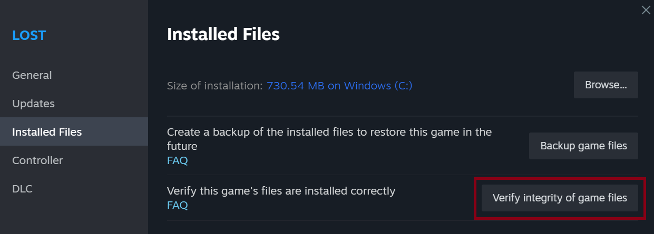
Task: Click Verify integrity of game files
Action: pos(559,198)
